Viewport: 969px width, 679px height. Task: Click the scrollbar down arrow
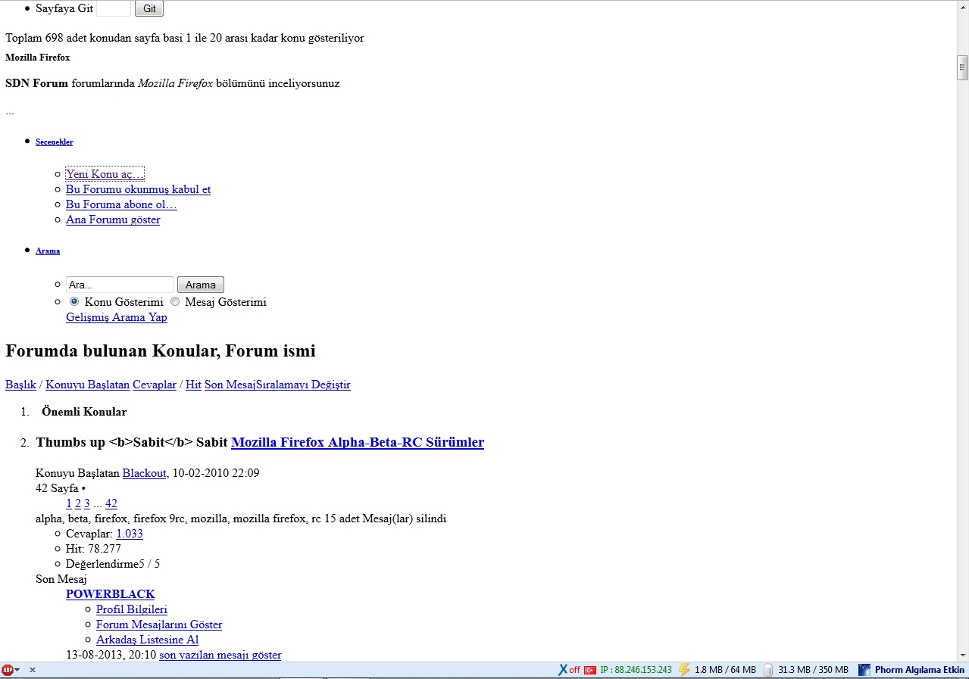pos(962,655)
